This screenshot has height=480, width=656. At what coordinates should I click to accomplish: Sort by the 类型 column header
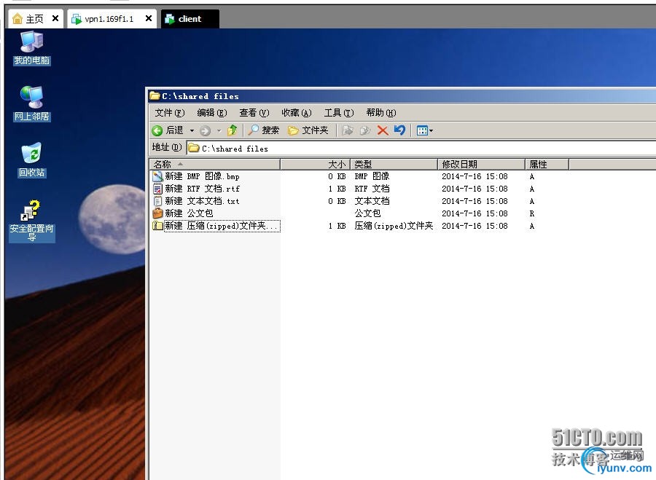(394, 165)
